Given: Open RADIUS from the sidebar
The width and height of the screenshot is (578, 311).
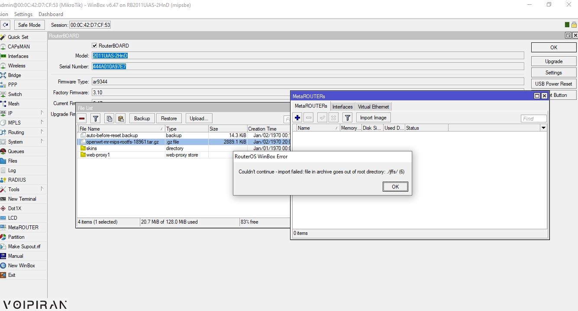Looking at the screenshot, I should pyautogui.click(x=17, y=180).
